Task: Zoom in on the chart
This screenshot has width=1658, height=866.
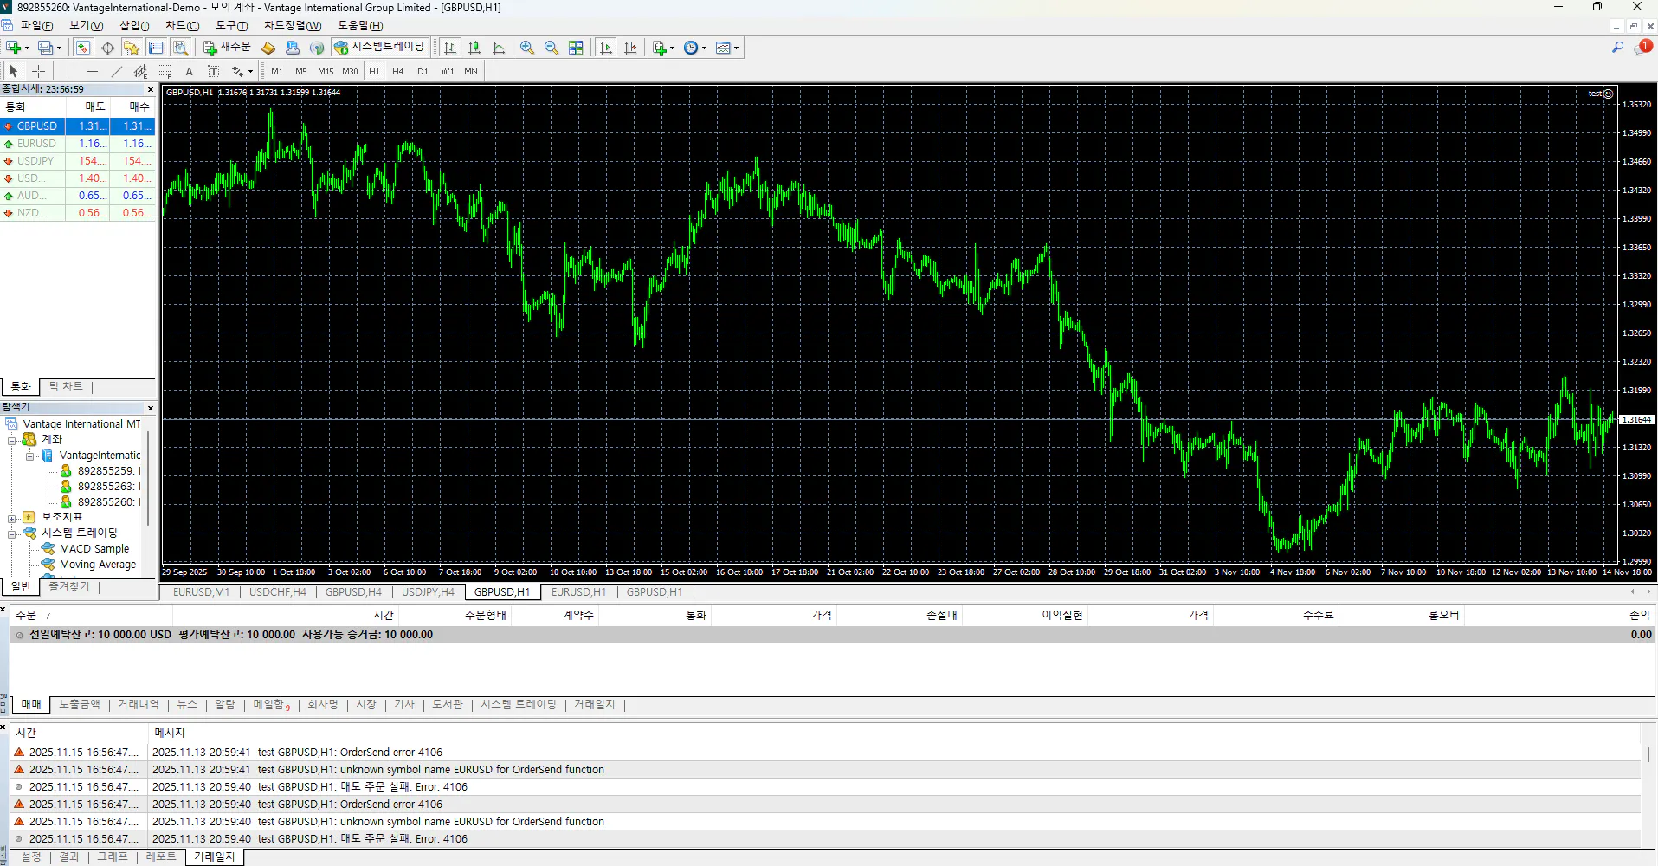Action: [x=526, y=48]
